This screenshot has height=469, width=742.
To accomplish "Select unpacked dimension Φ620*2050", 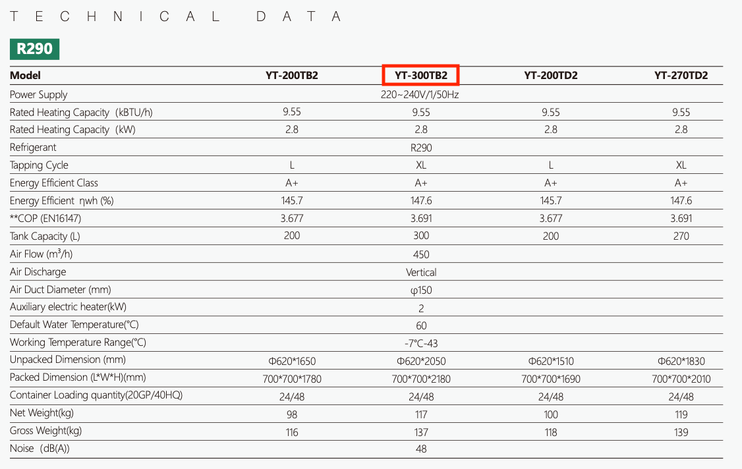I will click(x=421, y=361).
